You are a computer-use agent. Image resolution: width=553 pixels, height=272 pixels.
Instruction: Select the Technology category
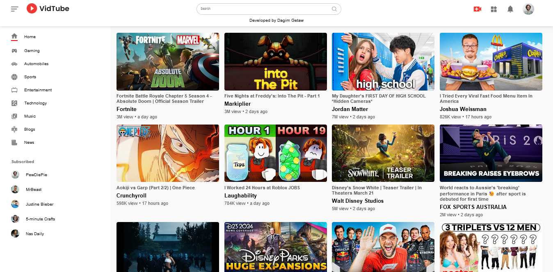tap(36, 103)
